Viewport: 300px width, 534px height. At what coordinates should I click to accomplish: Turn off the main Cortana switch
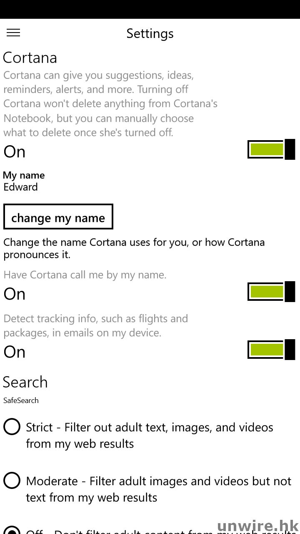point(271,149)
